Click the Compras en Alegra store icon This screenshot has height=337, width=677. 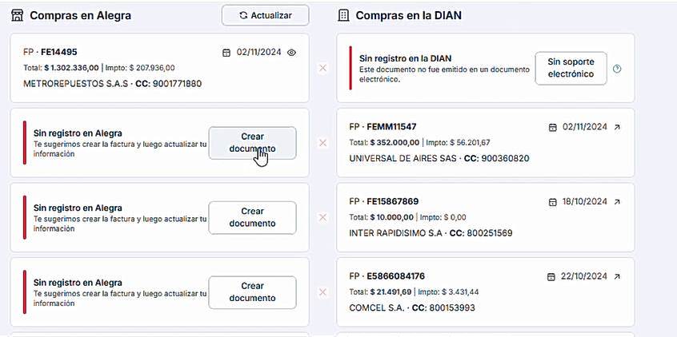(17, 15)
